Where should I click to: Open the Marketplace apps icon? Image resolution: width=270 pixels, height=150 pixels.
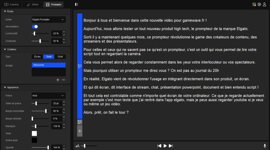[x=254, y=5]
